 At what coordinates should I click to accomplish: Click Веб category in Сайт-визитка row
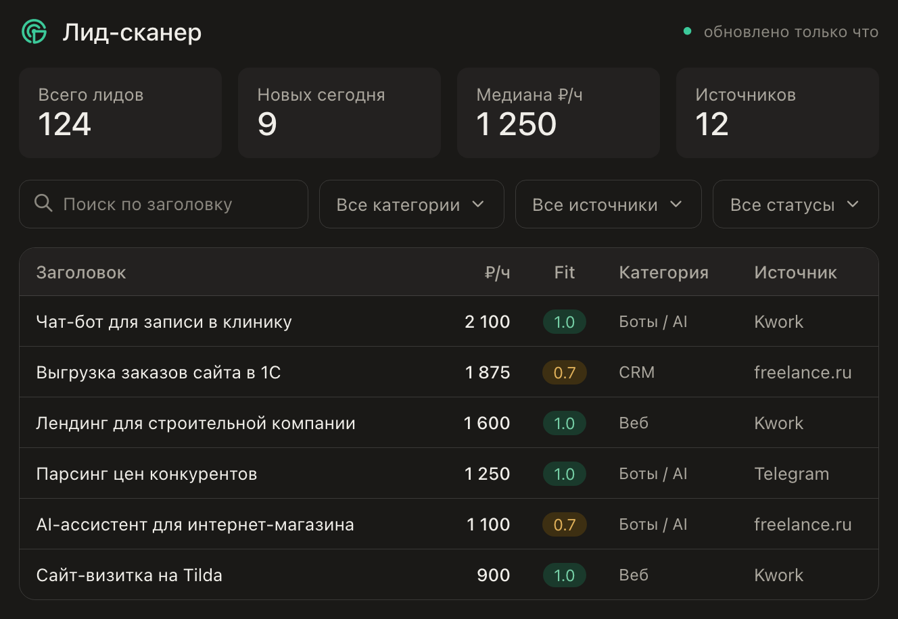[x=634, y=575]
